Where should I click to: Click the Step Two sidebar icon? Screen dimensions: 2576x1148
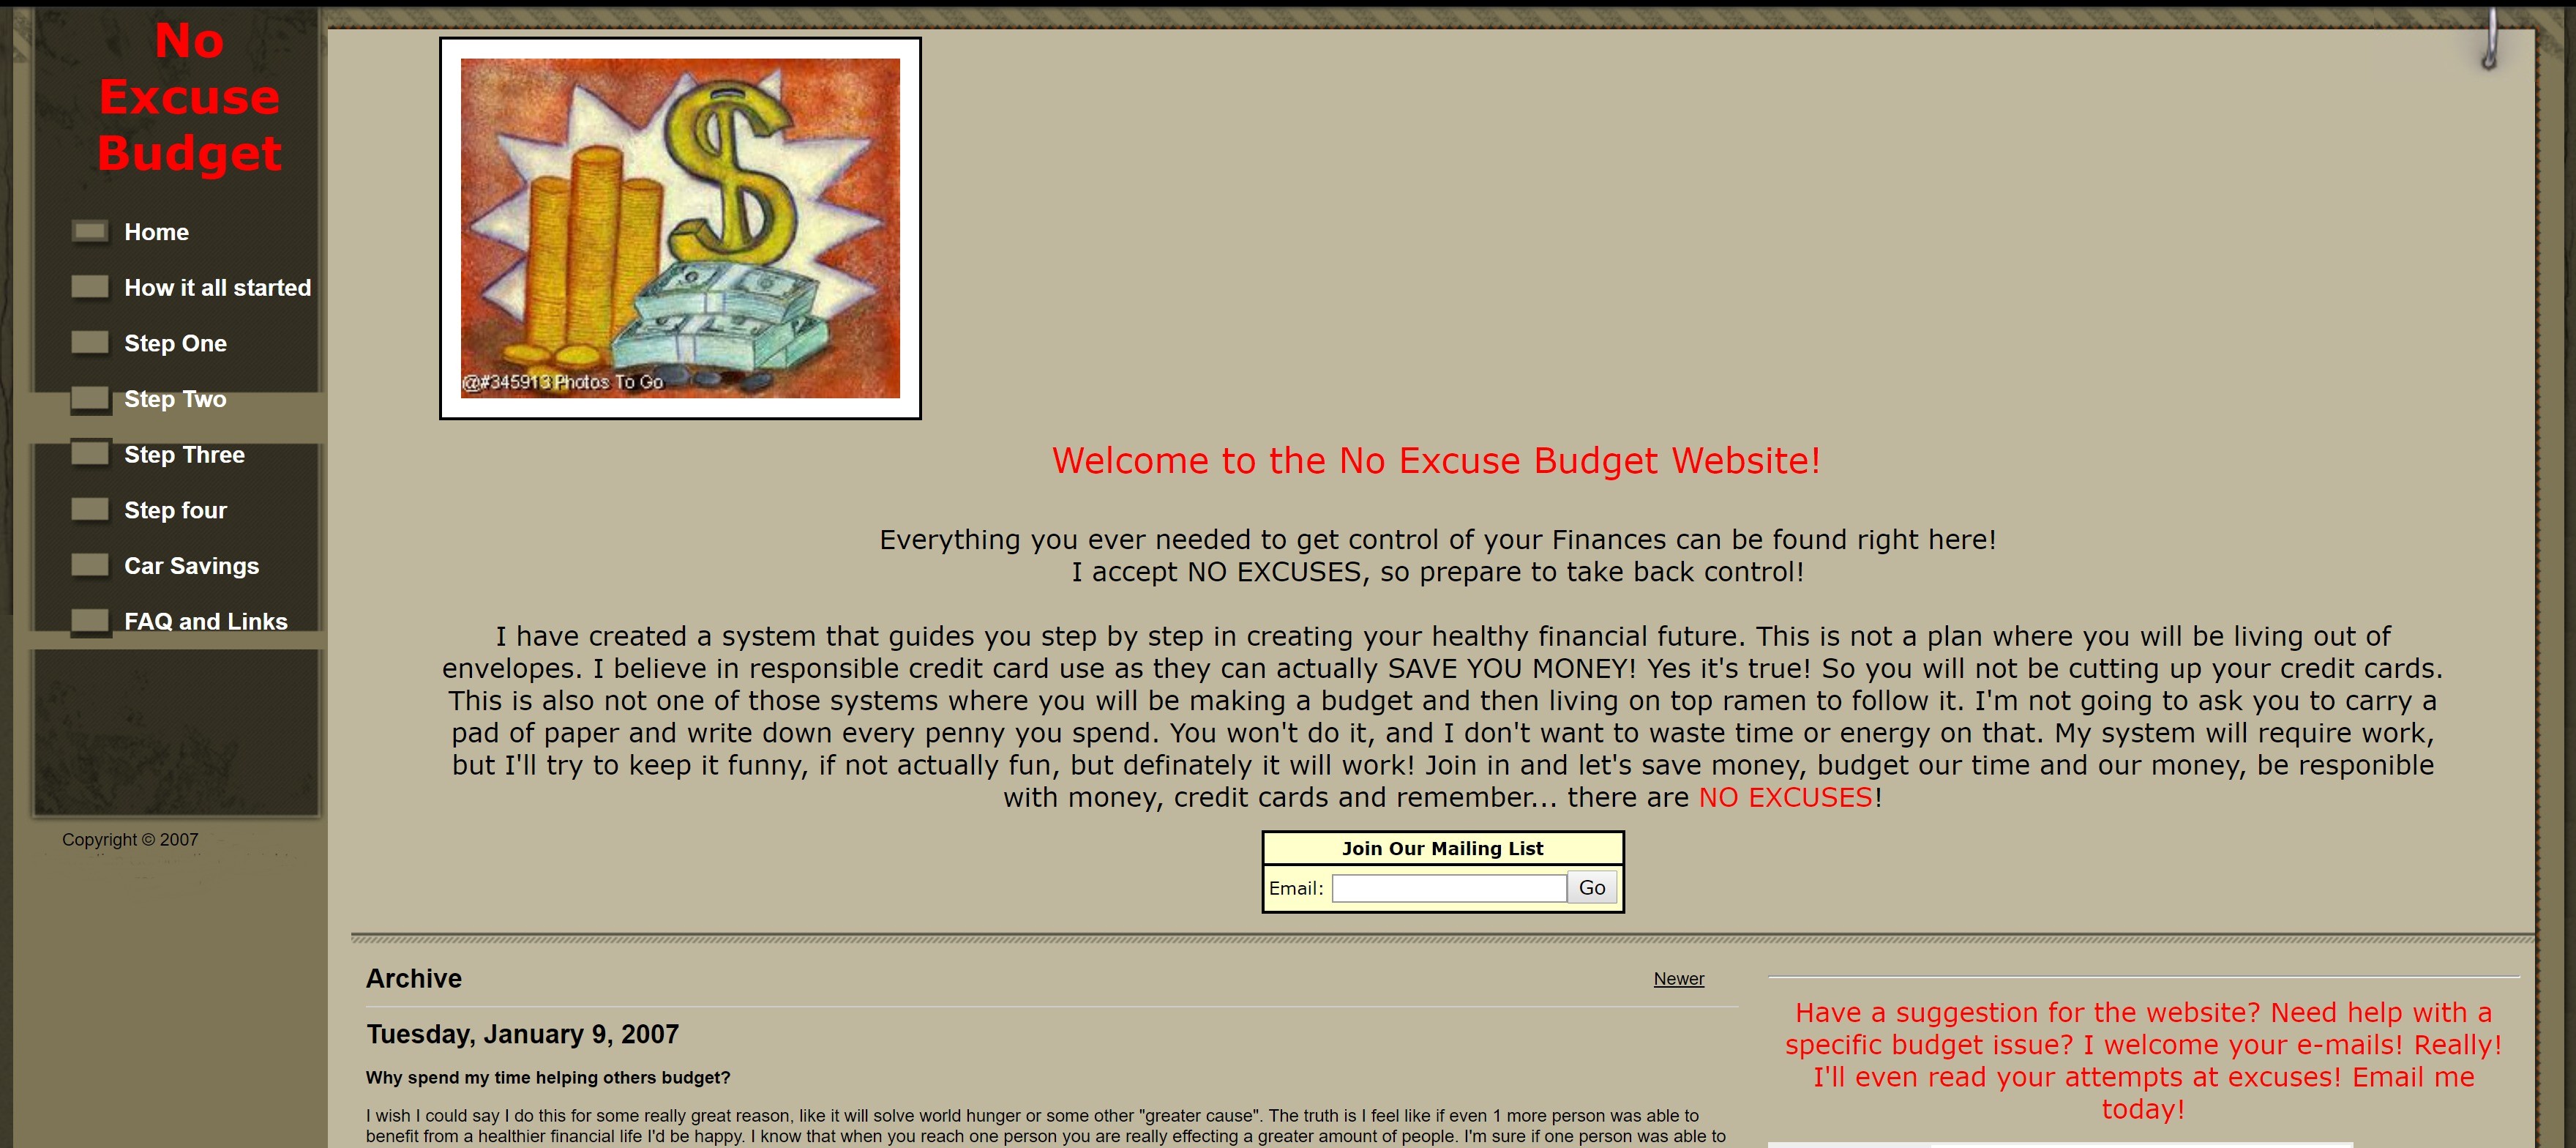pyautogui.click(x=90, y=398)
